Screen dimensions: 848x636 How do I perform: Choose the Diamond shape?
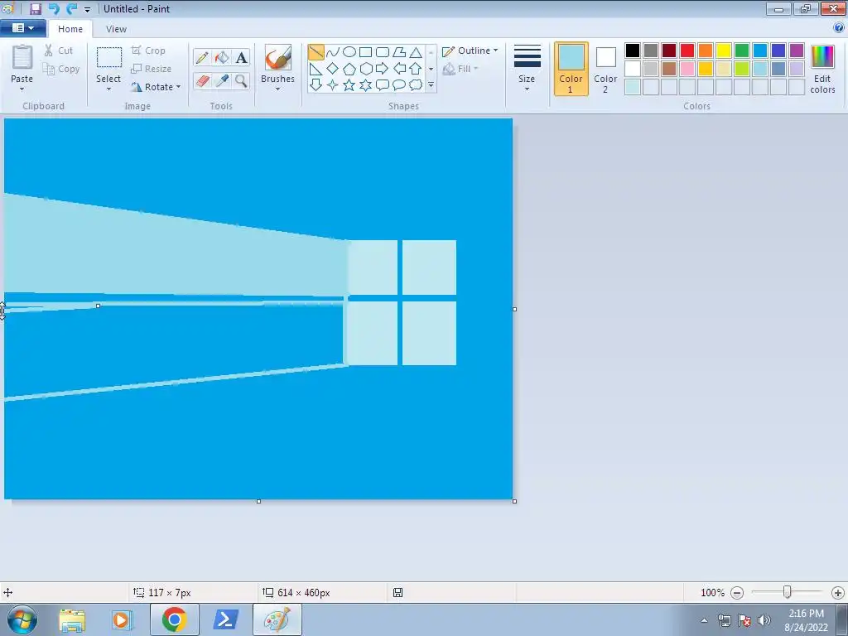pyautogui.click(x=333, y=69)
